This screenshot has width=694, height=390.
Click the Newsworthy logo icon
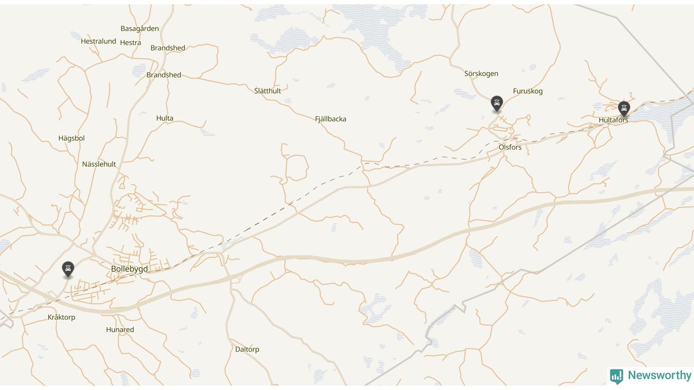coord(616,376)
